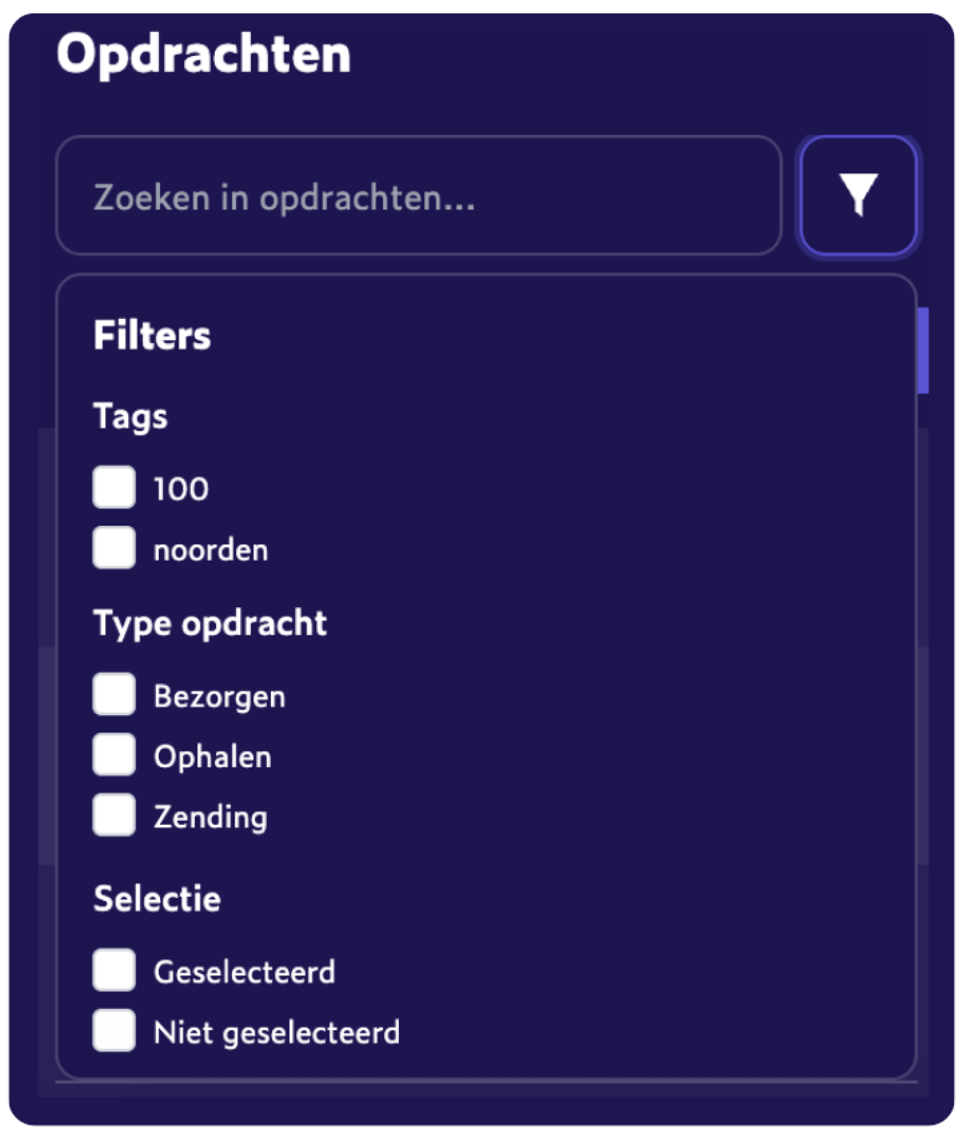Click the 'Opdrachten' page title
Viewport: 958px width, 1137px height.
[203, 53]
